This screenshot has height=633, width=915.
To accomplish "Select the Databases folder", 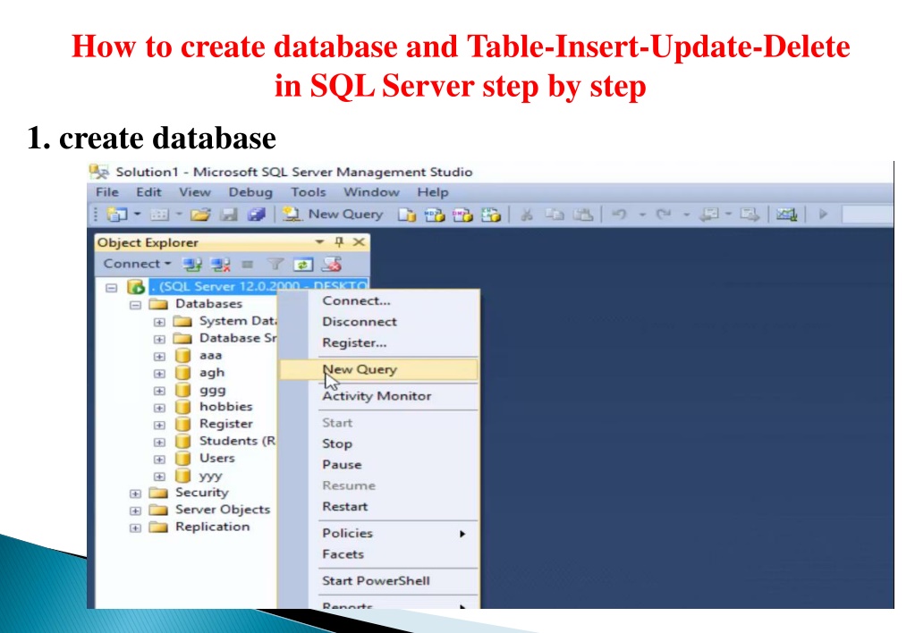I will coord(208,303).
